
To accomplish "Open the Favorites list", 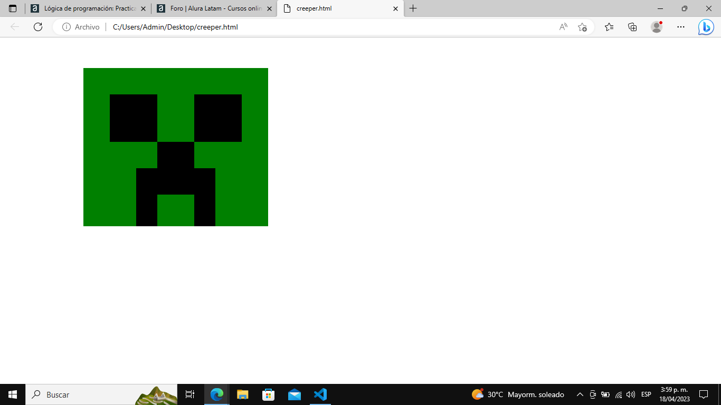I will [x=609, y=27].
